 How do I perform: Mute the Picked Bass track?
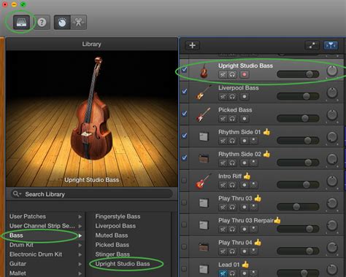223,119
